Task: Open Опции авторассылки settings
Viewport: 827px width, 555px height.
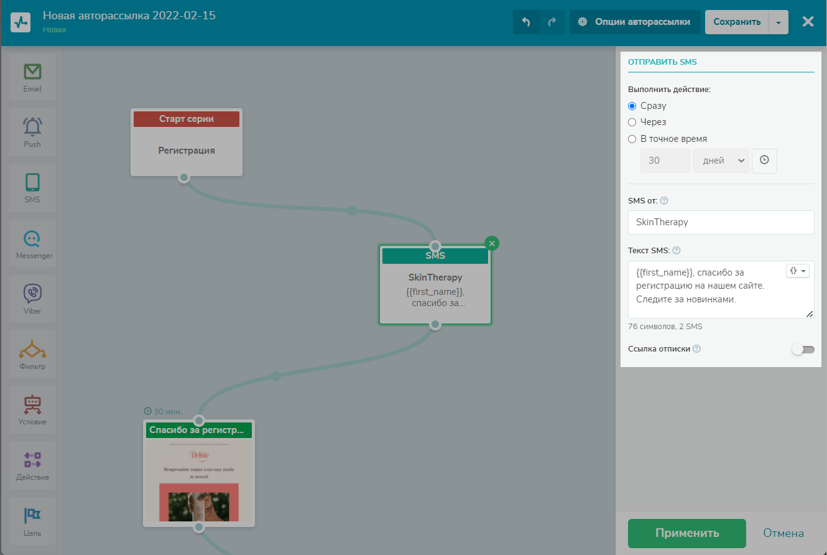Action: click(635, 22)
